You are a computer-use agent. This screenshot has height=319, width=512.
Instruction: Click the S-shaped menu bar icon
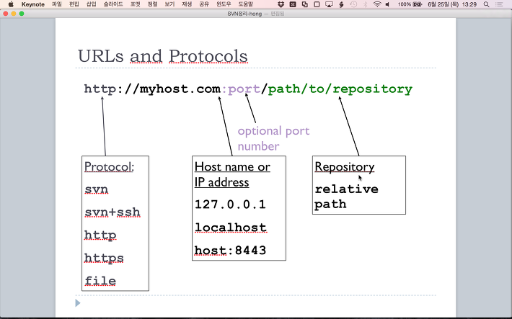tap(341, 4)
